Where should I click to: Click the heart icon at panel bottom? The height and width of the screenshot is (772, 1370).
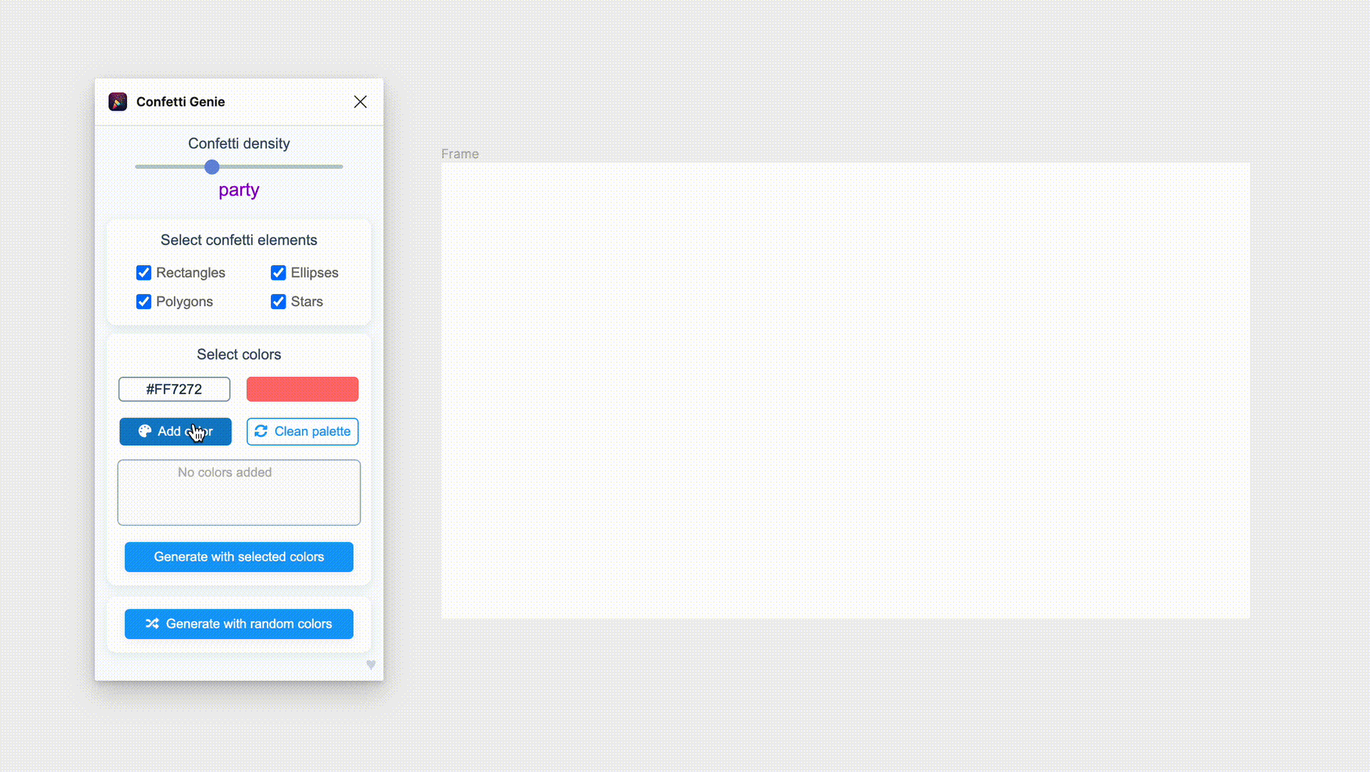pos(370,665)
